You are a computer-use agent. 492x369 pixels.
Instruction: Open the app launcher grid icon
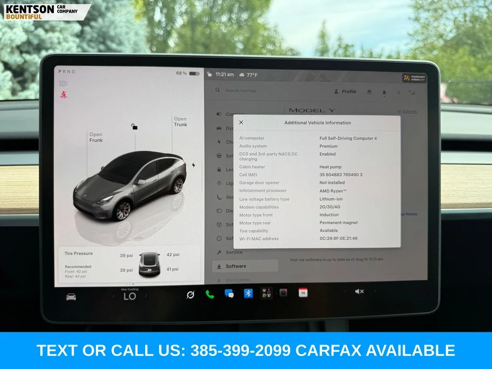click(x=267, y=294)
